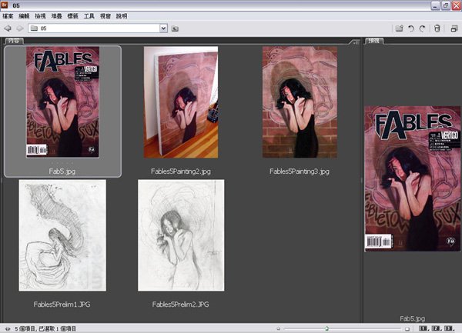Open the 檔案 (File) menu

(x=8, y=15)
